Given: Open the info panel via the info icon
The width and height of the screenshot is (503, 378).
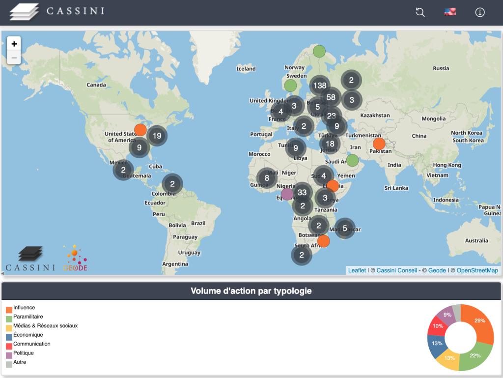Looking at the screenshot, I should [x=480, y=12].
